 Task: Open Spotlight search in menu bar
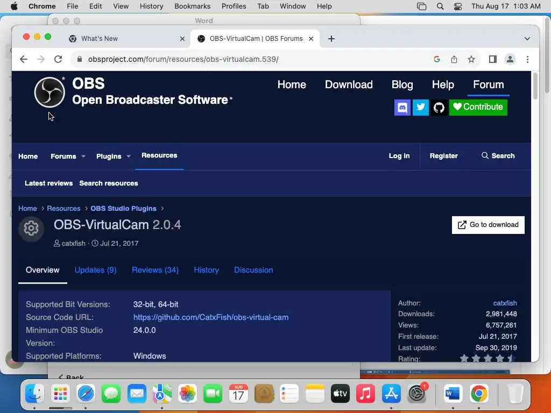click(x=440, y=6)
